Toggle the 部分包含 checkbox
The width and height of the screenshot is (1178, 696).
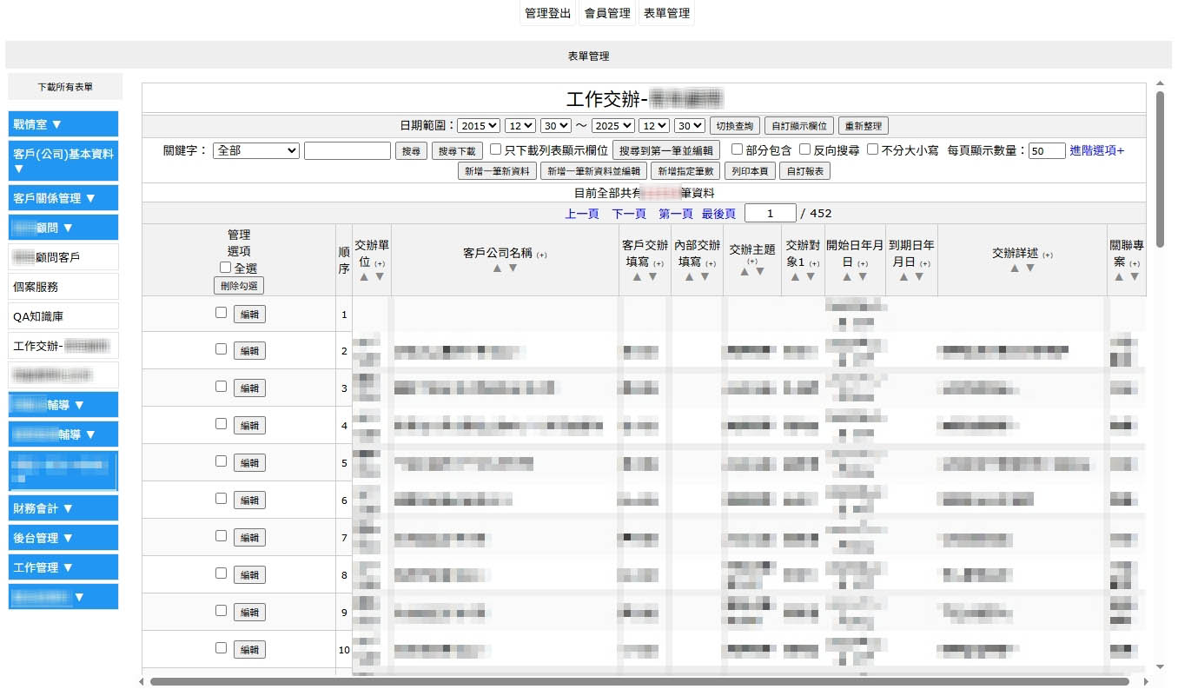coord(737,149)
